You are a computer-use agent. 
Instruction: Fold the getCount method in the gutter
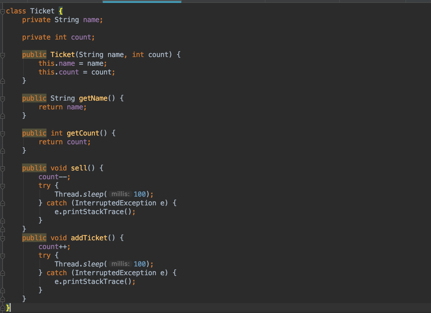(3, 134)
